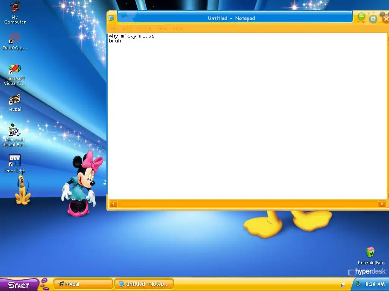Viewport: 389px width, 291px height.
Task: Open the View menu in Notepad
Action: (x=162, y=28)
